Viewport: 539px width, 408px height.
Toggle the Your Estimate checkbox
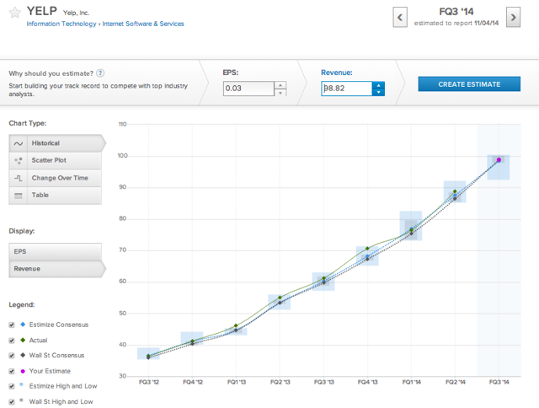(x=12, y=371)
